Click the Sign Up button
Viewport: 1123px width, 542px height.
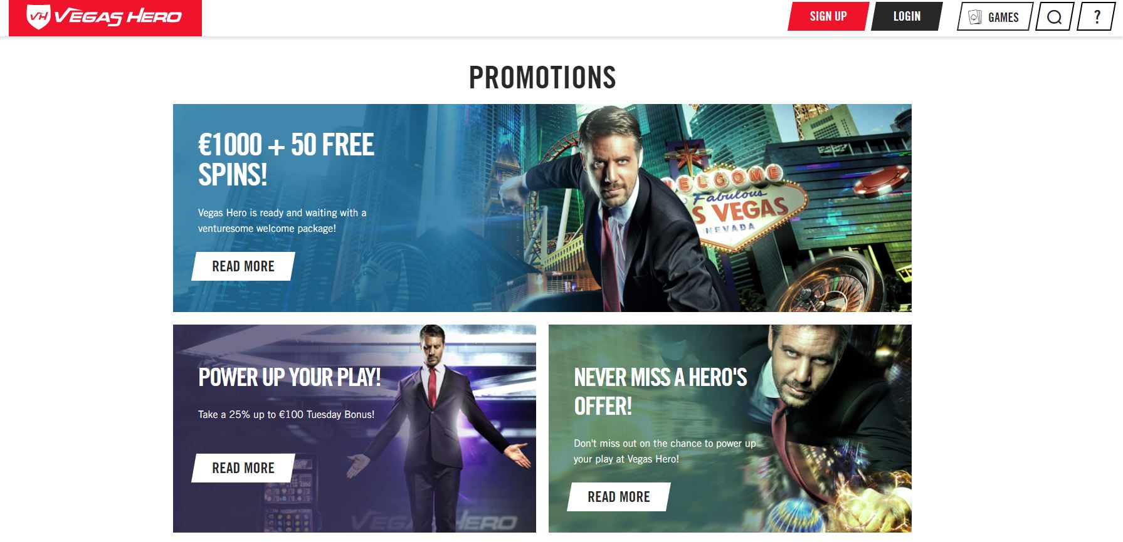[828, 16]
